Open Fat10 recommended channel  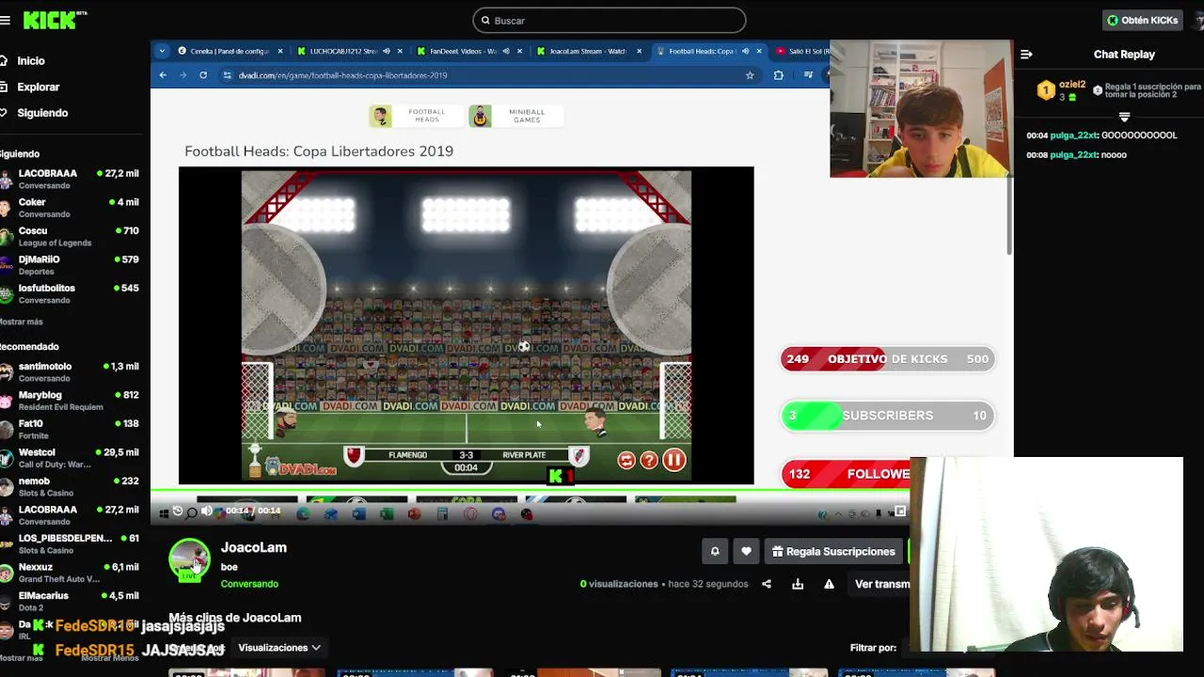pyautogui.click(x=71, y=429)
